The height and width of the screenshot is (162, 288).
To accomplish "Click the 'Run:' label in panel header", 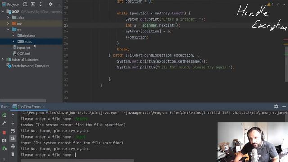I will (4, 107).
